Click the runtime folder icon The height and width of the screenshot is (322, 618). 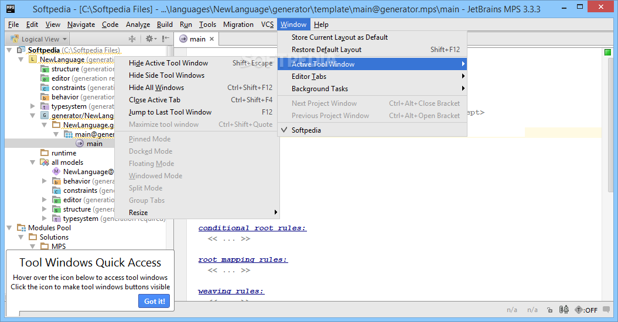[x=45, y=153]
